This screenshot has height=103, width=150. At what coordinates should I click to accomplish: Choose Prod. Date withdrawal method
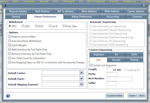tap(64, 26)
